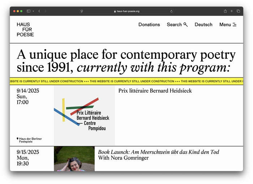Open a new tab with plus icon
This screenshot has width=253, height=184.
coord(232,11)
